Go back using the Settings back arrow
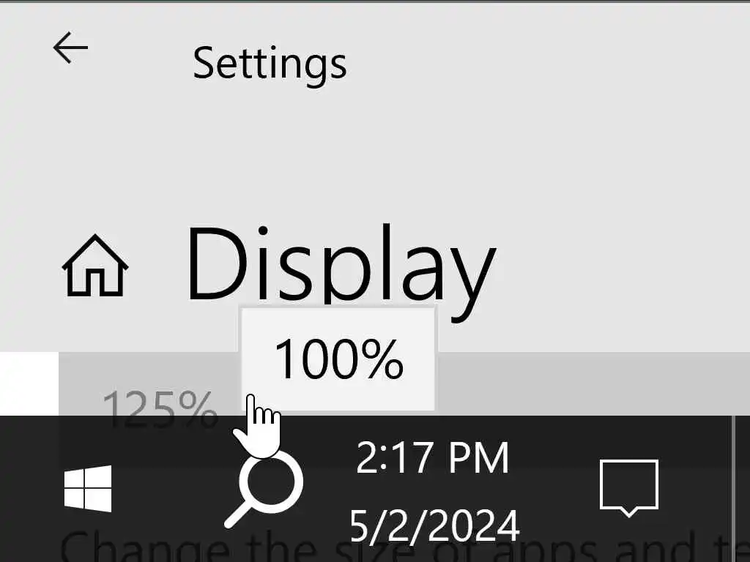Viewport: 750px width, 562px height. [70, 48]
